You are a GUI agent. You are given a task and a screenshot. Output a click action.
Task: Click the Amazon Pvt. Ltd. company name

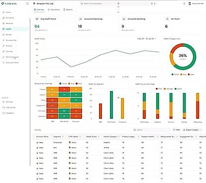[45, 3]
